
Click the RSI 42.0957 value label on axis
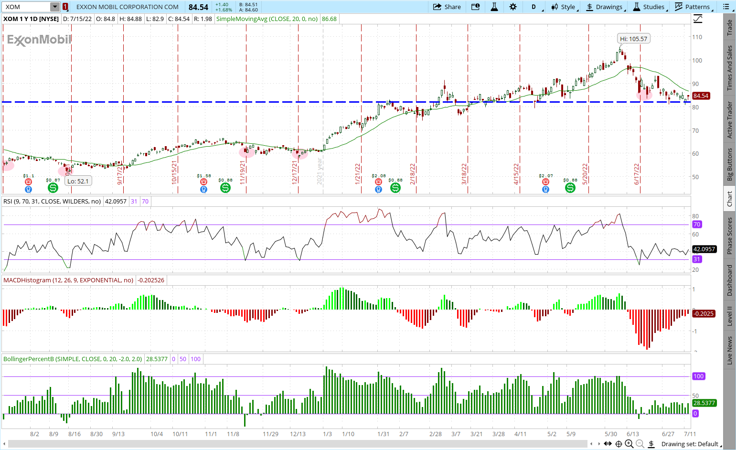[704, 249]
